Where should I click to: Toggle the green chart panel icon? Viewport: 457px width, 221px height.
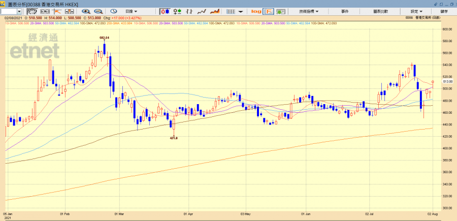coord(281,11)
